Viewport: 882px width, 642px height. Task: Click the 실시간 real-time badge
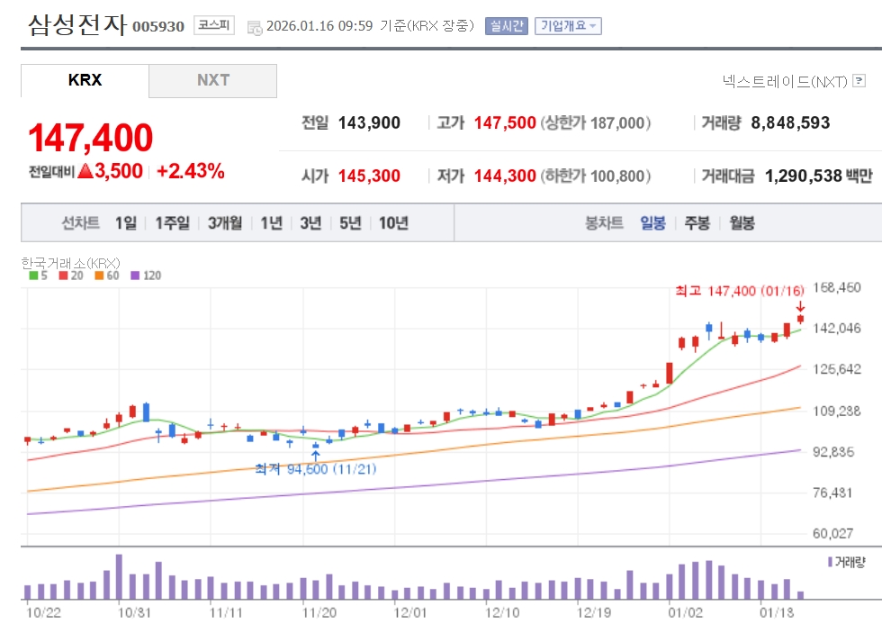(x=506, y=26)
